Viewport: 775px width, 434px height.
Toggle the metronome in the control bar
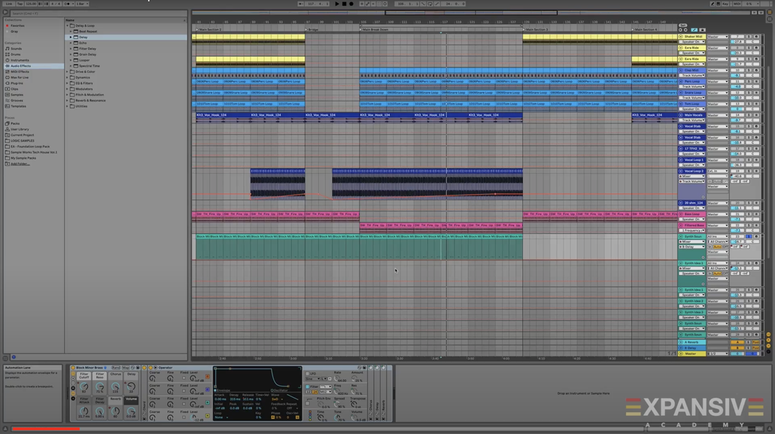[x=67, y=4]
